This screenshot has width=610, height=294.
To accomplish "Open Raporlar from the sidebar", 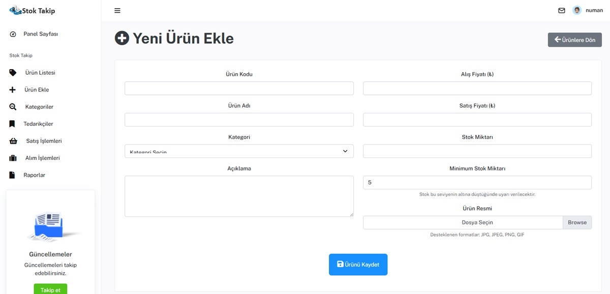I will [34, 175].
